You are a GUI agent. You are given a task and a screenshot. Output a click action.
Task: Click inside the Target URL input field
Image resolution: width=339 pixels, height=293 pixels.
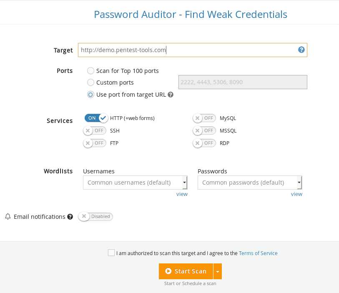tap(188, 50)
